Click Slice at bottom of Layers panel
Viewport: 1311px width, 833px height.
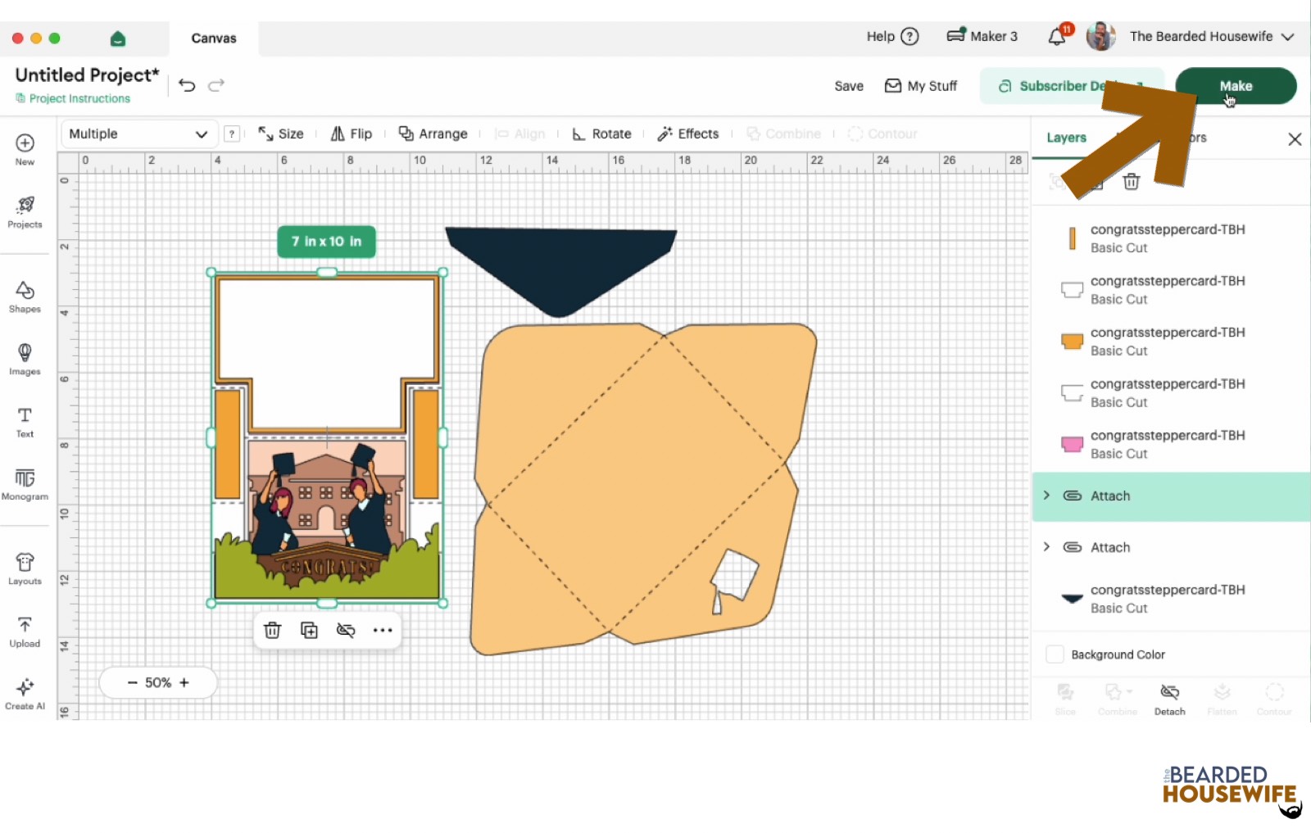tap(1065, 699)
